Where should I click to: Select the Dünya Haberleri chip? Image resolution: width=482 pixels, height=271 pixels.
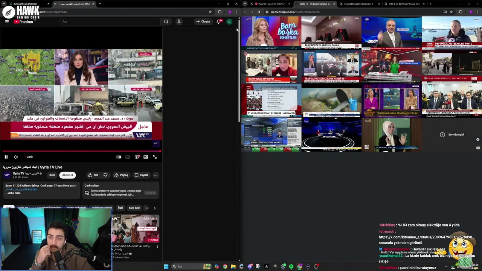76,208
